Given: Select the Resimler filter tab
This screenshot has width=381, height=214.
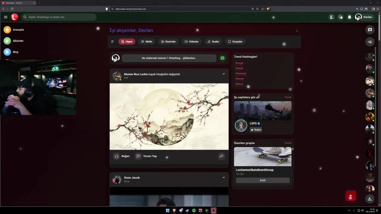Looking at the screenshot, I should 168,42.
